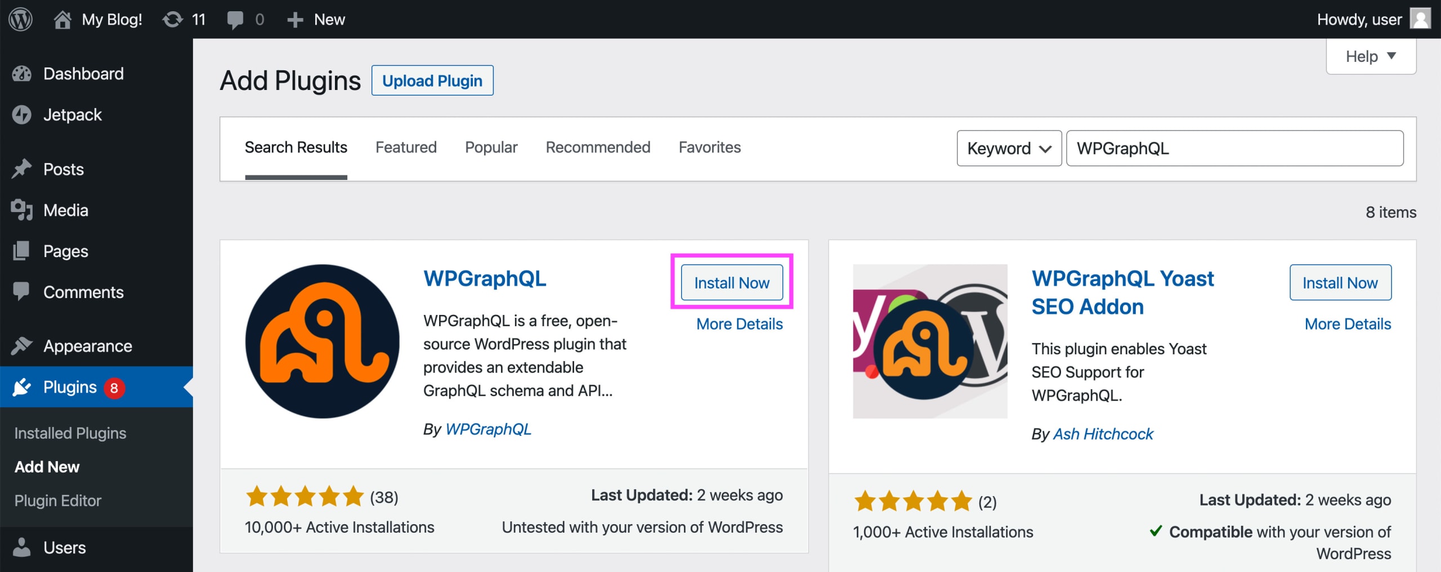Image resolution: width=1441 pixels, height=572 pixels.
Task: Expand the Help panel dropdown
Action: (x=1371, y=56)
